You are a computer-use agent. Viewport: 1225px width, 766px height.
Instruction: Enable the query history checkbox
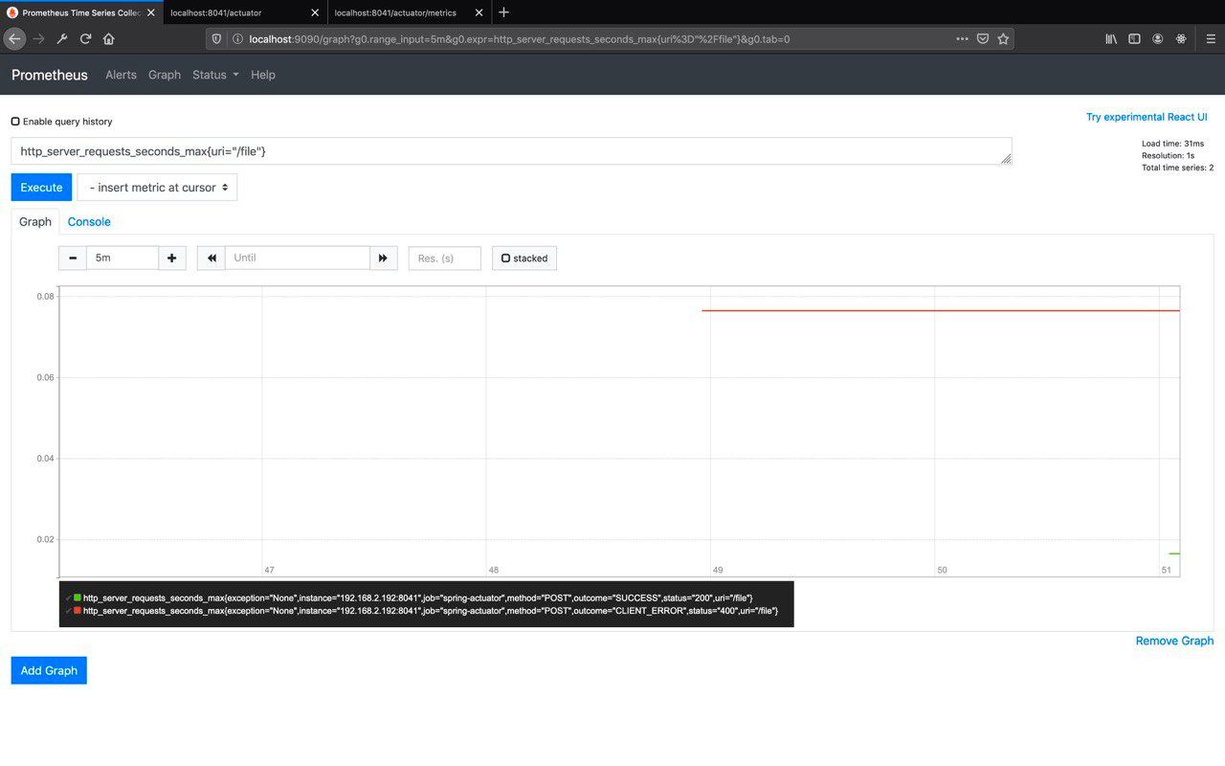(15, 122)
